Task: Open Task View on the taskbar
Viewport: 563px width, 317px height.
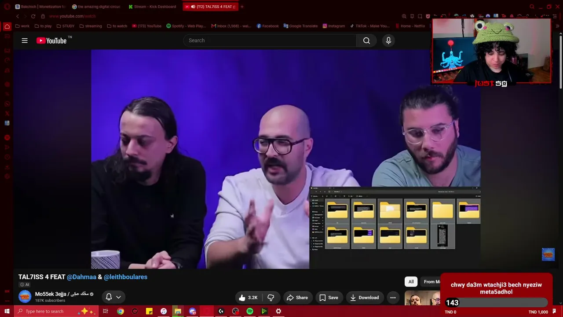Action: (106, 311)
